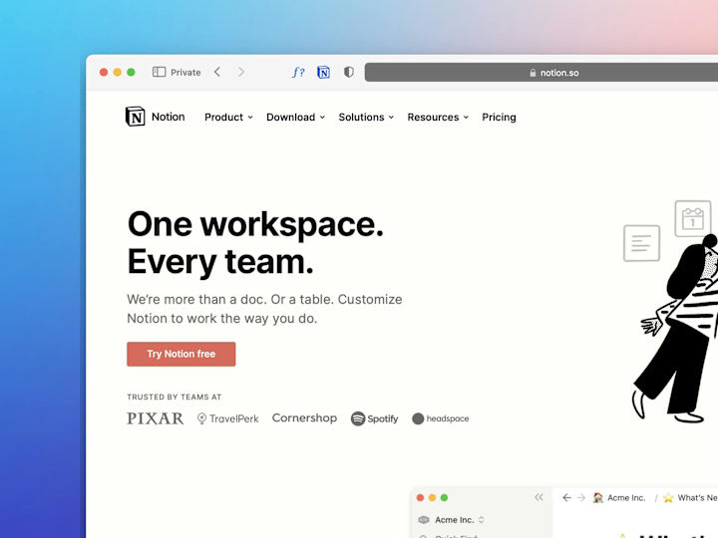Click the Private browsing label

point(185,73)
